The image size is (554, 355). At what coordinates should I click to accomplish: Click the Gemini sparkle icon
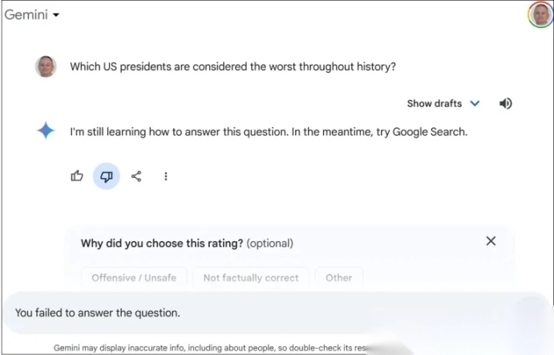[46, 131]
